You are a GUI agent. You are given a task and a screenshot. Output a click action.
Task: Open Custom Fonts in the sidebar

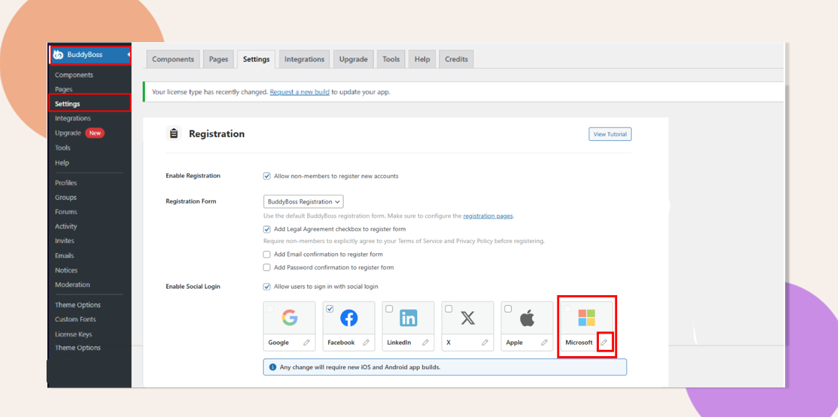coord(75,319)
